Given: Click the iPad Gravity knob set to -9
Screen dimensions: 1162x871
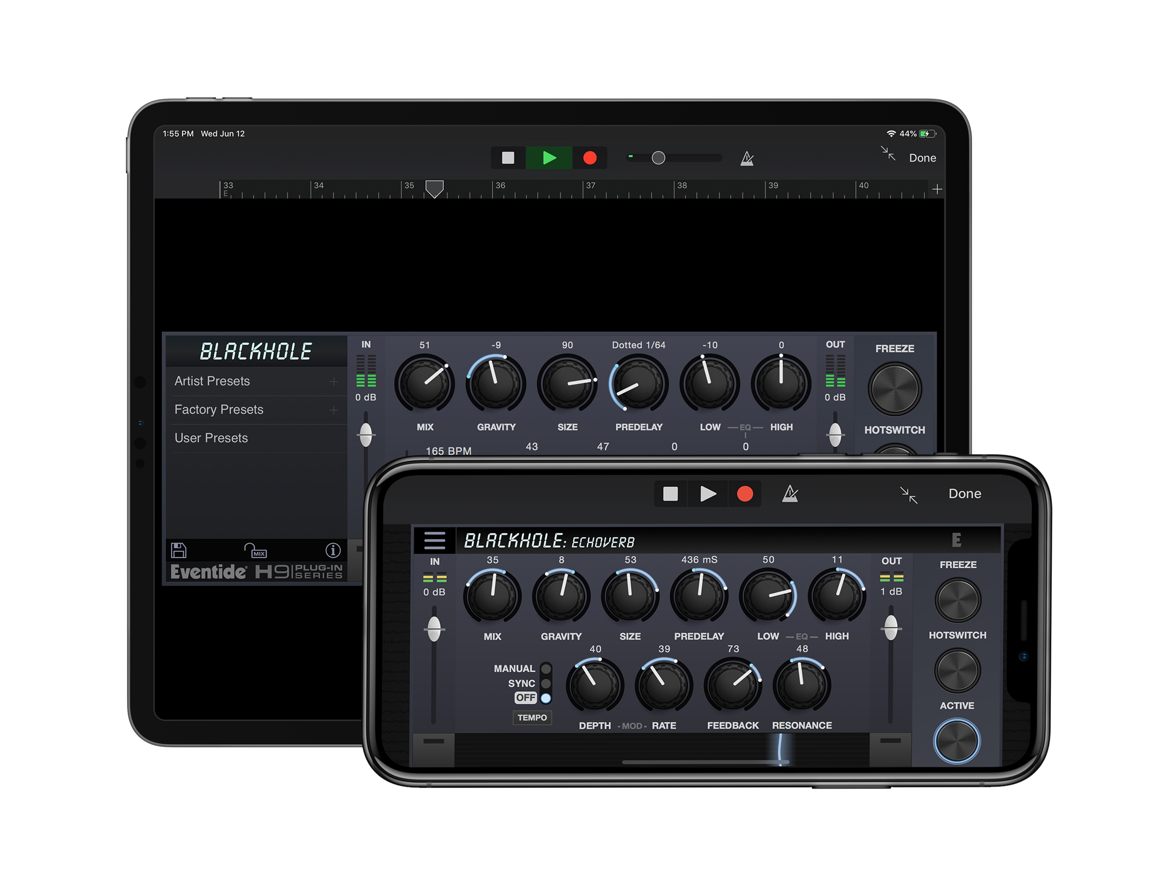Looking at the screenshot, I should [x=496, y=383].
